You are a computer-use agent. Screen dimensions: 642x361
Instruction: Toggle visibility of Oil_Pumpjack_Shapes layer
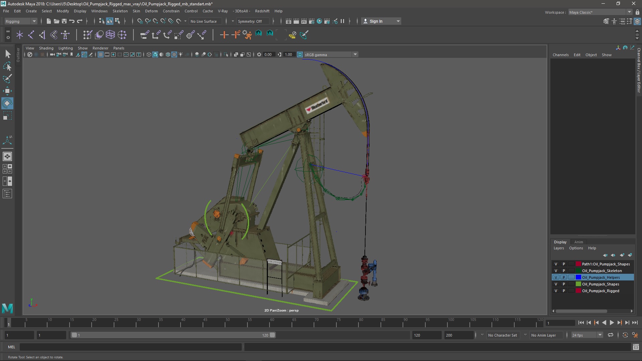pos(556,284)
